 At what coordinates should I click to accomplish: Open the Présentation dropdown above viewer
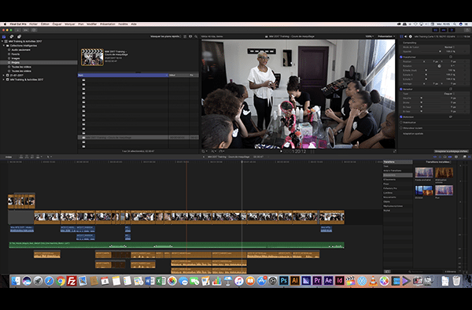[386, 36]
